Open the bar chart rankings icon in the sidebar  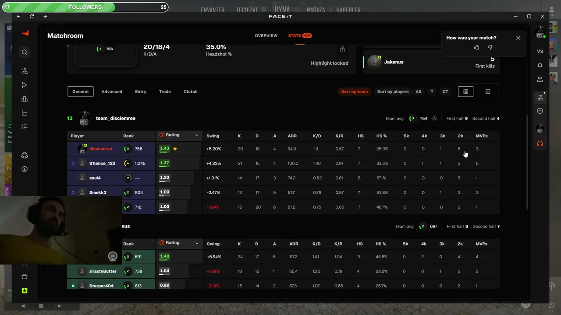25,99
